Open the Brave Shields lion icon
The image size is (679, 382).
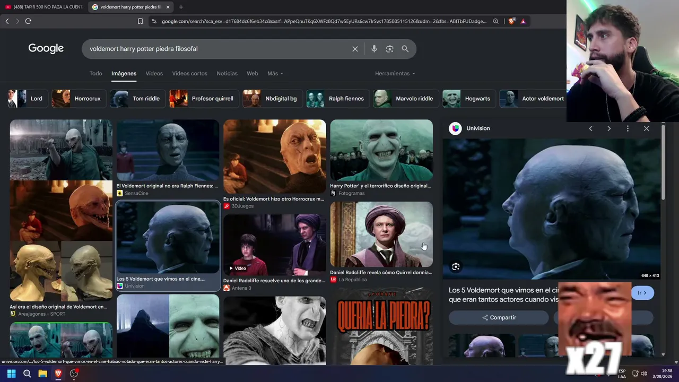click(511, 21)
